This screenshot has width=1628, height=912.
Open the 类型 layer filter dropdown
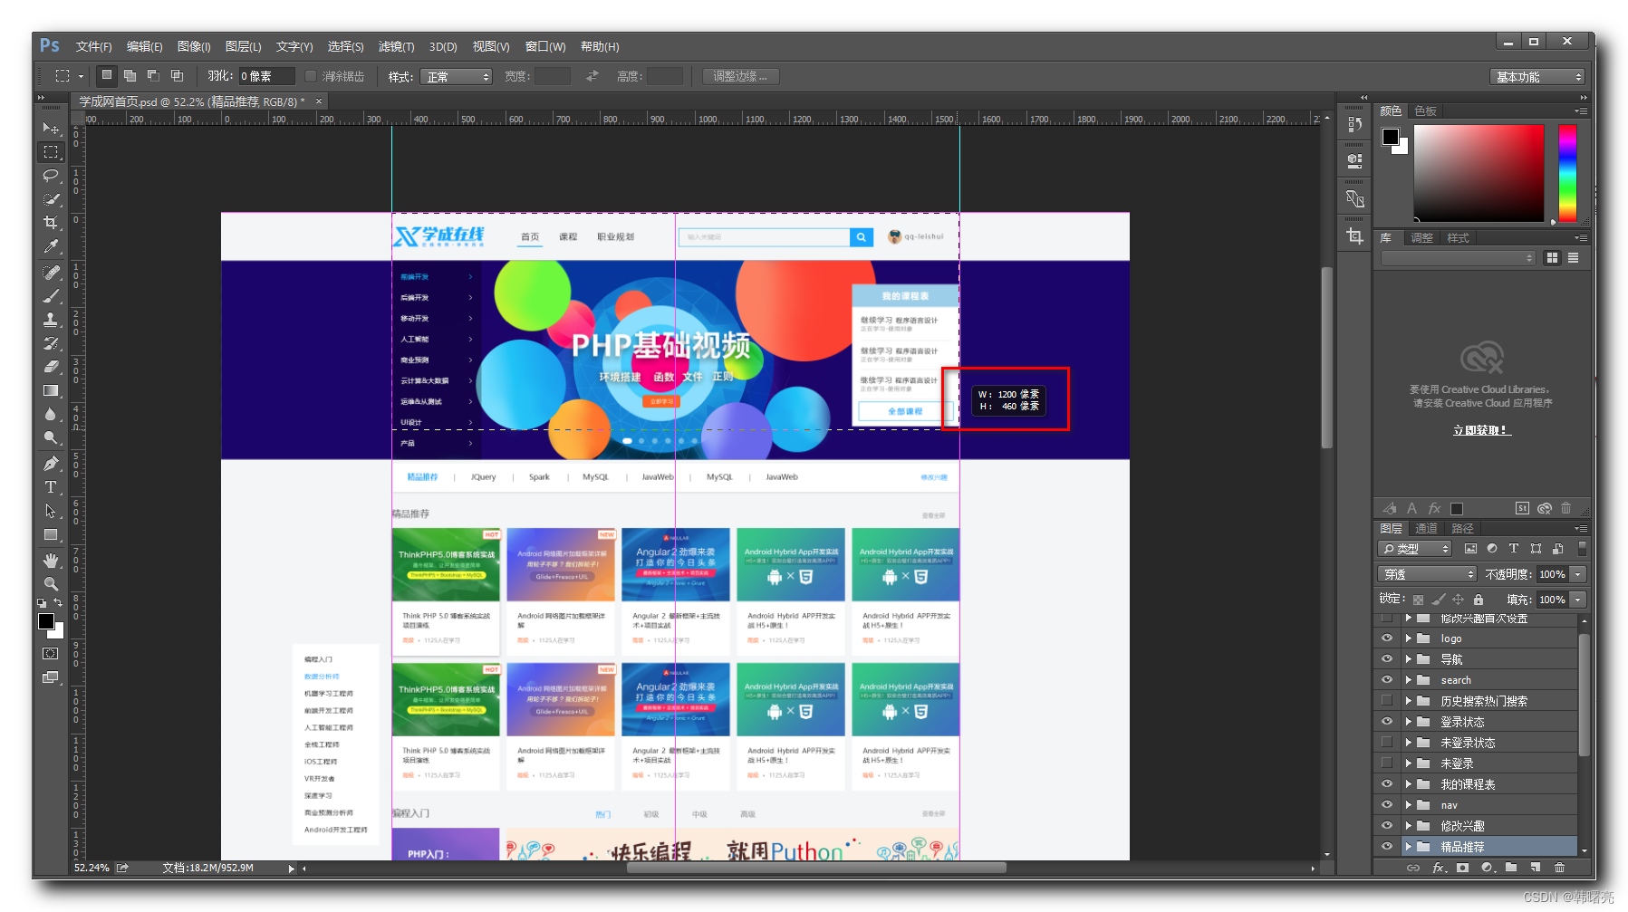(1415, 549)
